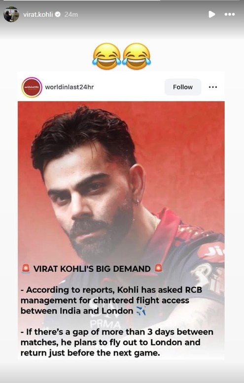Click the airplane emoji in caption
This screenshot has width=244, height=383.
[x=141, y=311]
